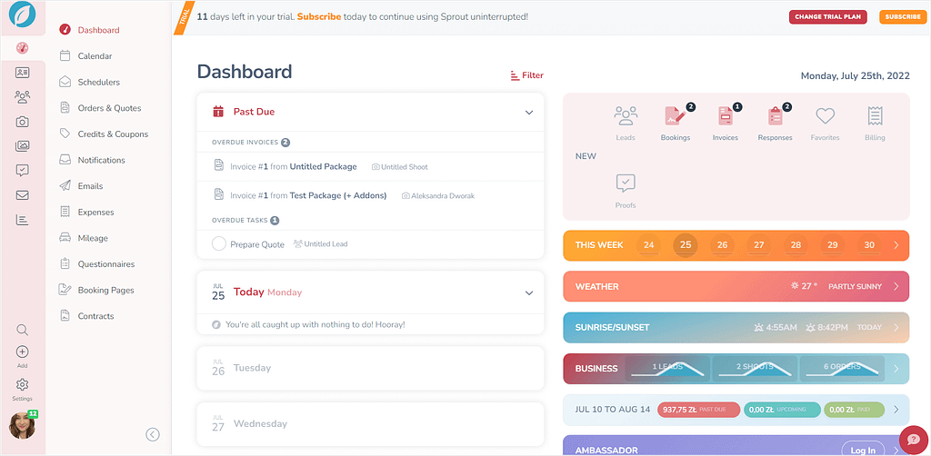Select the dashboard gauge icon in the rail
931x456 pixels.
22,47
